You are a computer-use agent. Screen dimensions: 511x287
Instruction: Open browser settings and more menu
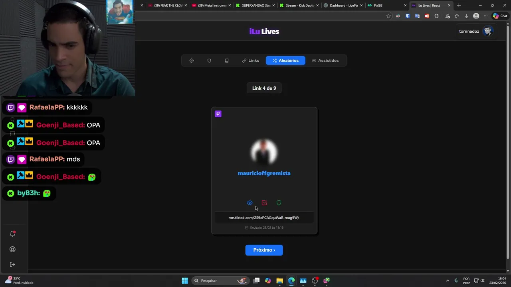pos(485,16)
